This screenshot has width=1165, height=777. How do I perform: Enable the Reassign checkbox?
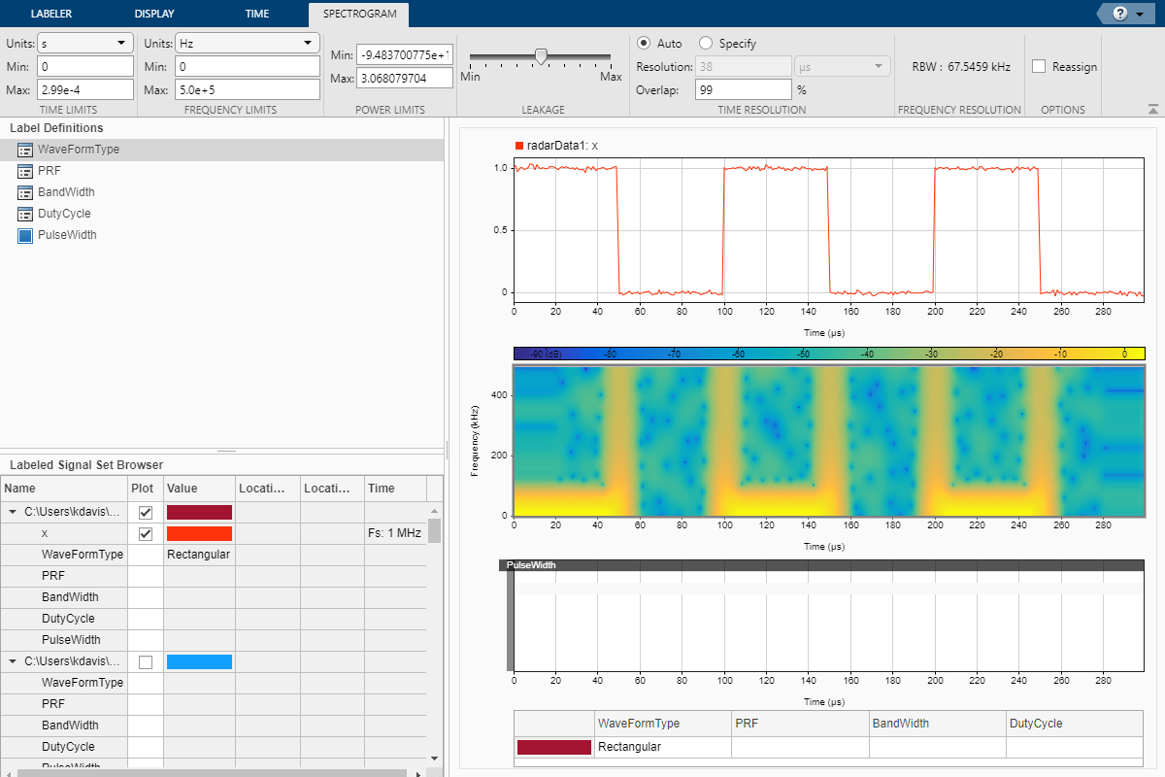tap(1039, 67)
